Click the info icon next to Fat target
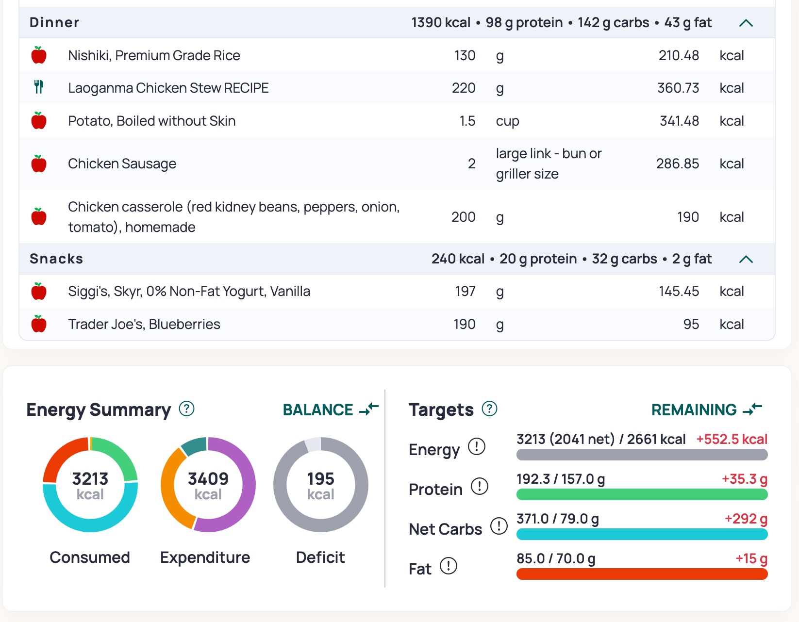Image resolution: width=799 pixels, height=622 pixels. [x=449, y=566]
